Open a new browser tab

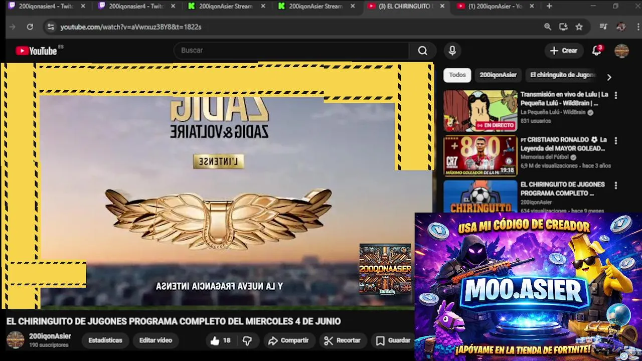tap(549, 7)
